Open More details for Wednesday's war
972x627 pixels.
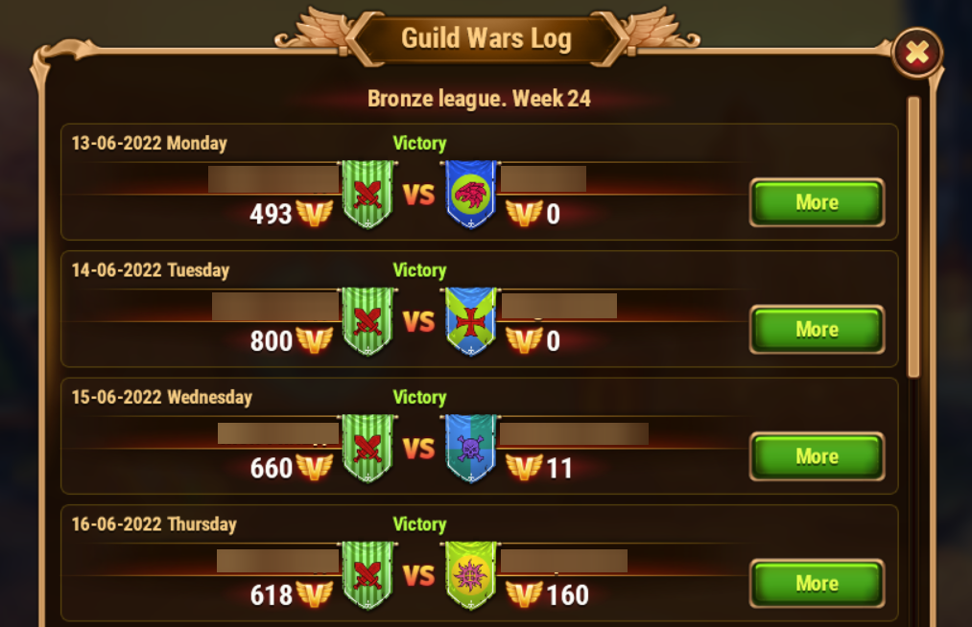coord(817,456)
